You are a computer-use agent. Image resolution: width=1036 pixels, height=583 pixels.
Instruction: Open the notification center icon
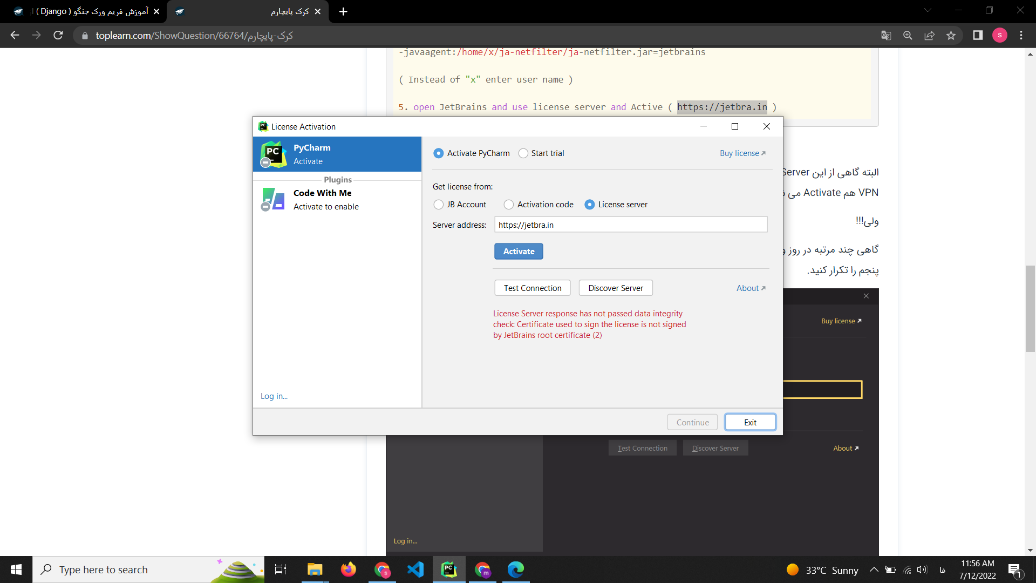pyautogui.click(x=1014, y=570)
